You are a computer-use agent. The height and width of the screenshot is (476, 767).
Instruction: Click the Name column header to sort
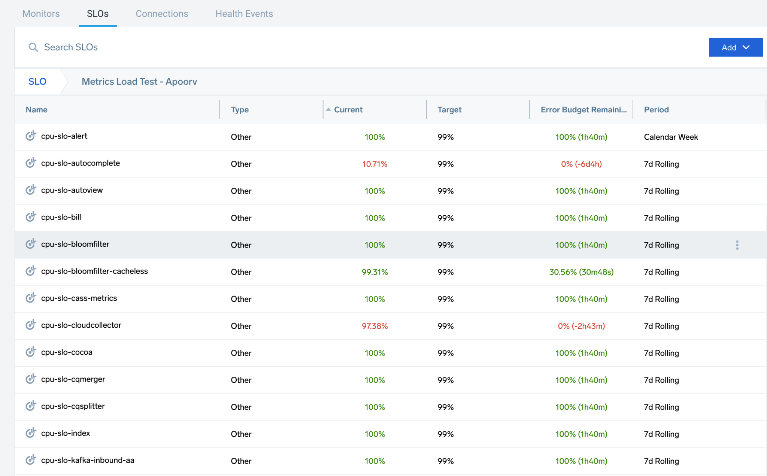click(36, 109)
